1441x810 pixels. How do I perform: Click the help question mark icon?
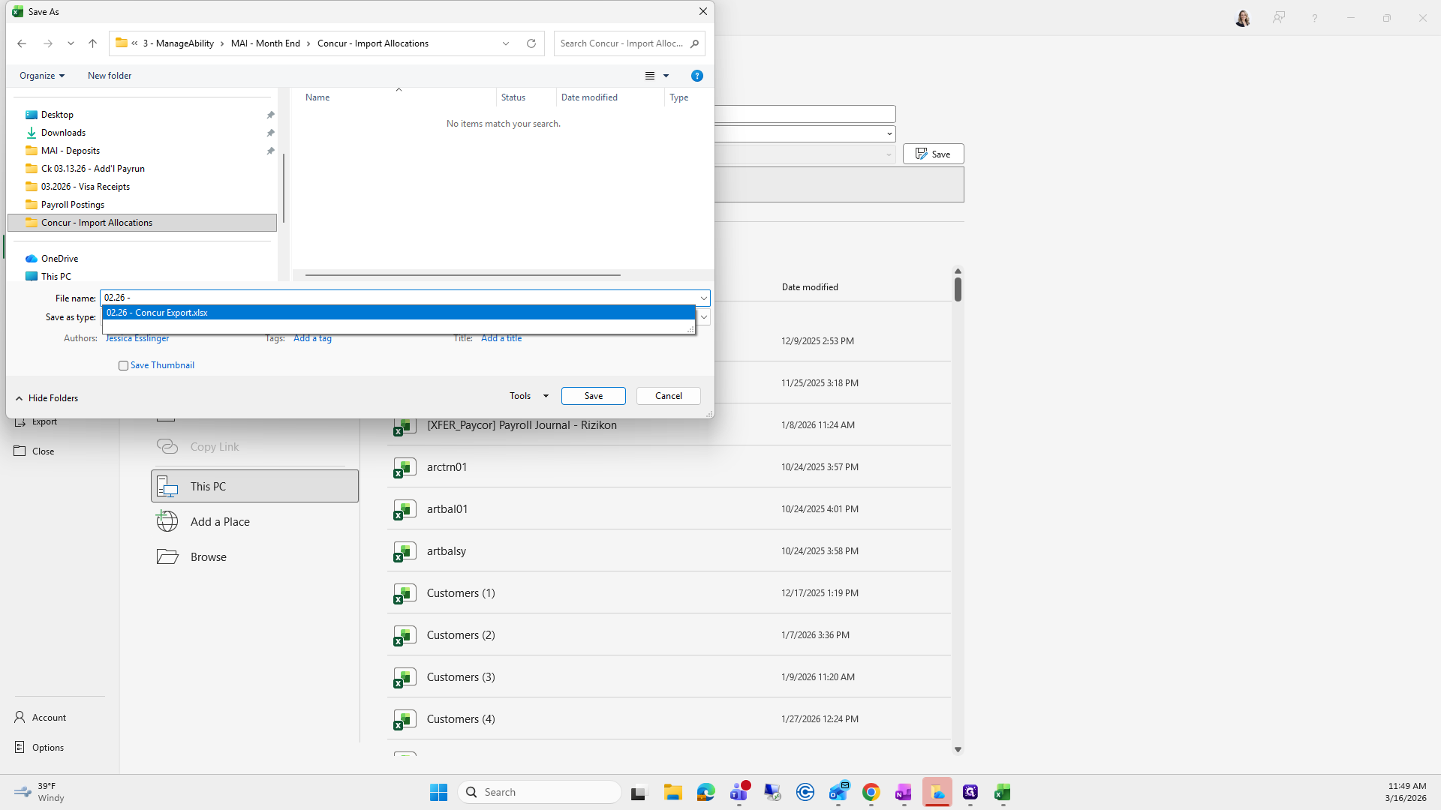(696, 76)
